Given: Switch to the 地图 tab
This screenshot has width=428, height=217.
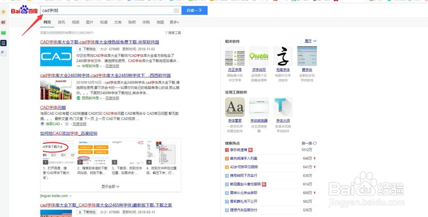Looking at the screenshot, I should (x=160, y=22).
